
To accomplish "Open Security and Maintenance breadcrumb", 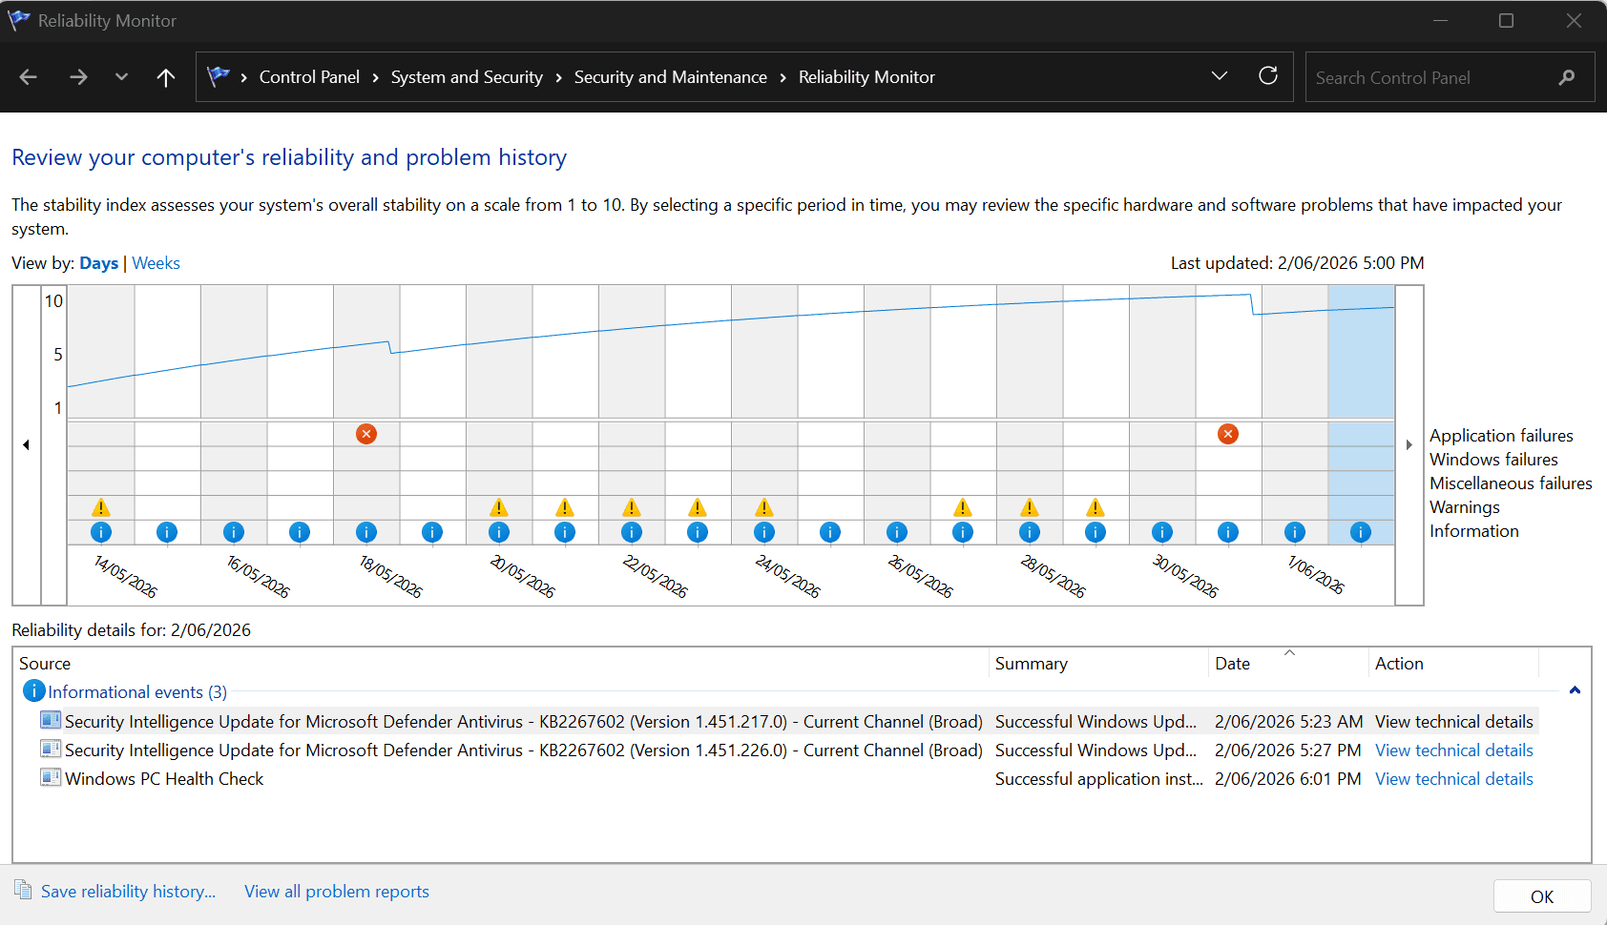I will (x=670, y=77).
